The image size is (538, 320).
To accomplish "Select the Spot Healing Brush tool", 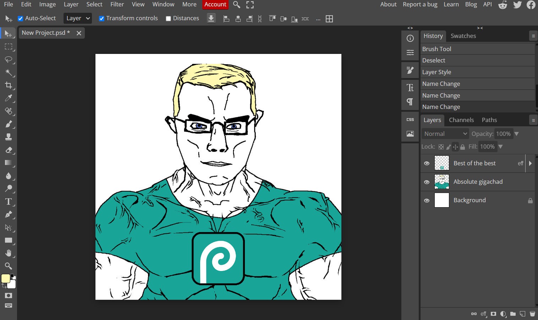I will [8, 111].
